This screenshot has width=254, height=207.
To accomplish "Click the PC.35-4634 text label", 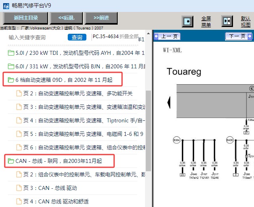I will 105,37.
